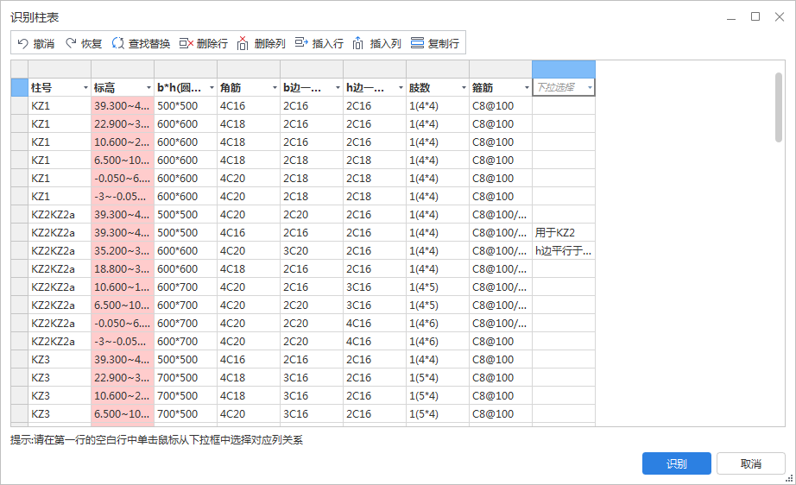Click the 600*700 cell in 10.600~1... row
Screen dimensions: 796x485
click(x=186, y=287)
